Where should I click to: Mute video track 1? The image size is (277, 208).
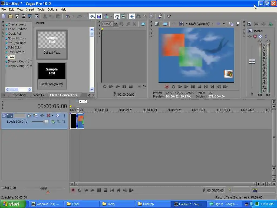tap(58, 115)
